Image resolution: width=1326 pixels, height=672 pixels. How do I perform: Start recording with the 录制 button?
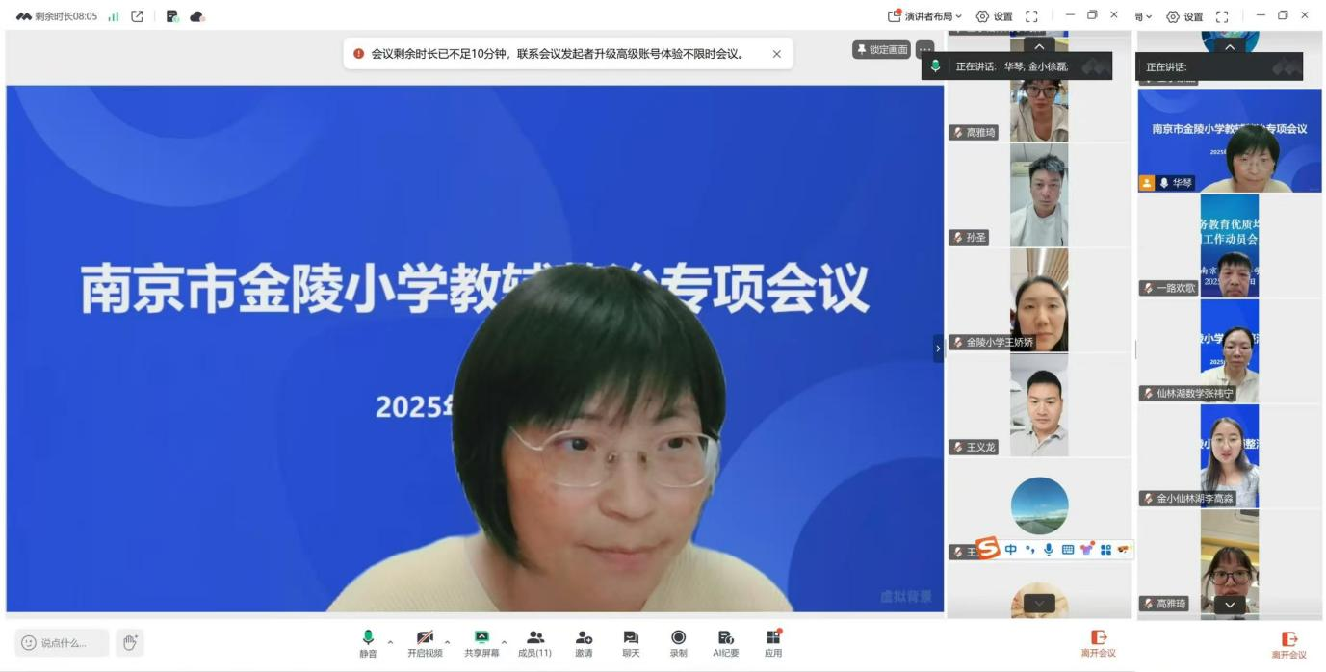[x=678, y=642]
